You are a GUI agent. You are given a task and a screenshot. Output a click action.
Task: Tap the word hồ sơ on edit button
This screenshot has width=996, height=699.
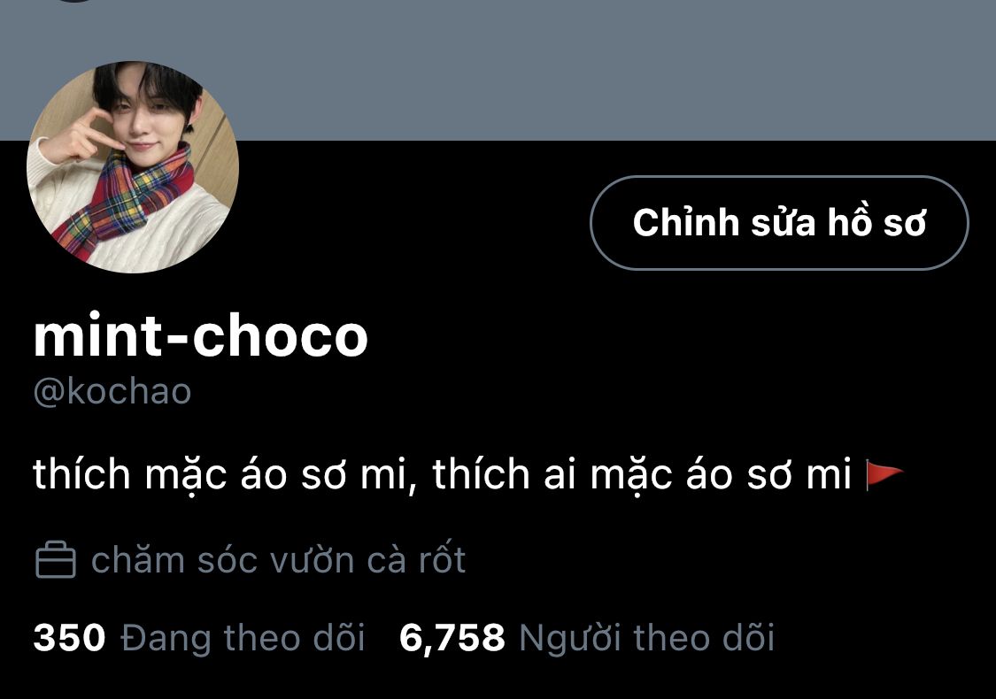[876, 222]
